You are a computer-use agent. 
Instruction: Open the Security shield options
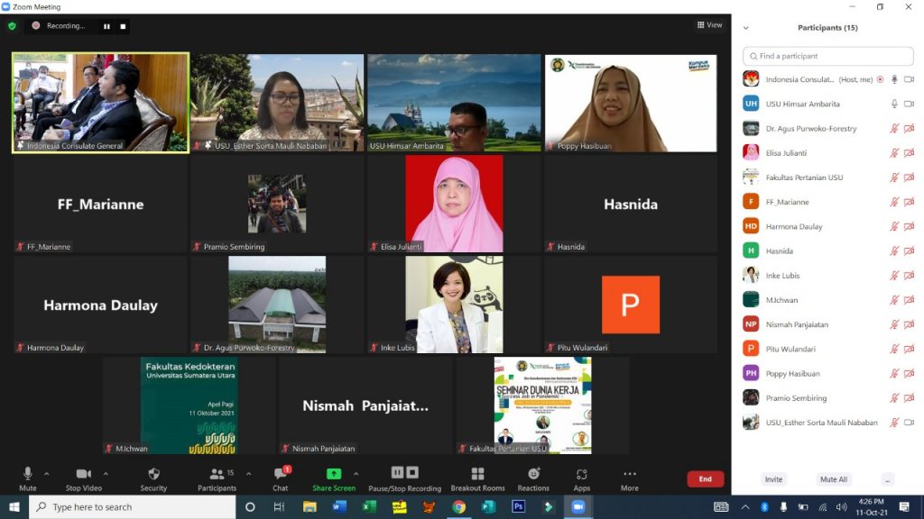pos(153,475)
